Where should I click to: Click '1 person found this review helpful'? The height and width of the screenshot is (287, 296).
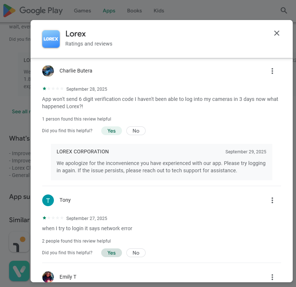[76, 119]
